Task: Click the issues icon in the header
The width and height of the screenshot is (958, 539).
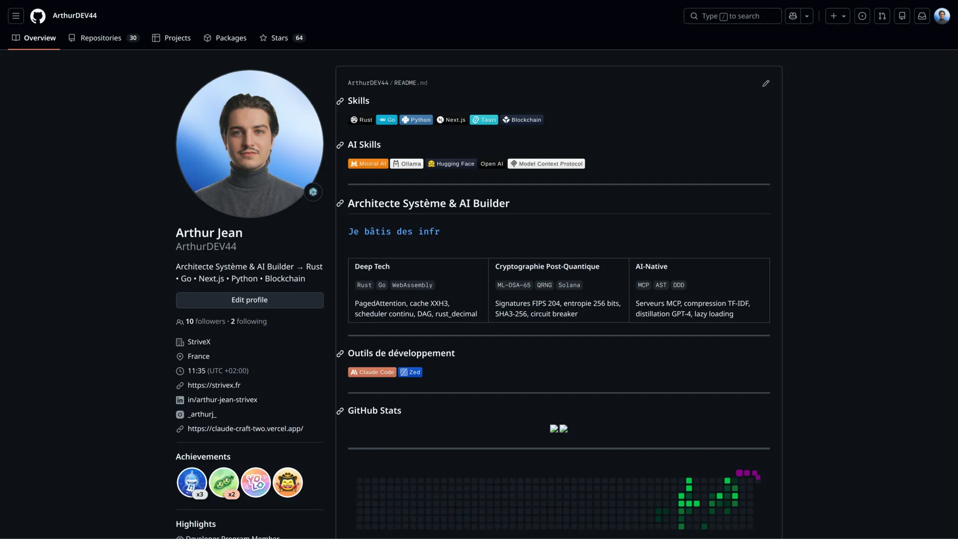Action: [862, 16]
